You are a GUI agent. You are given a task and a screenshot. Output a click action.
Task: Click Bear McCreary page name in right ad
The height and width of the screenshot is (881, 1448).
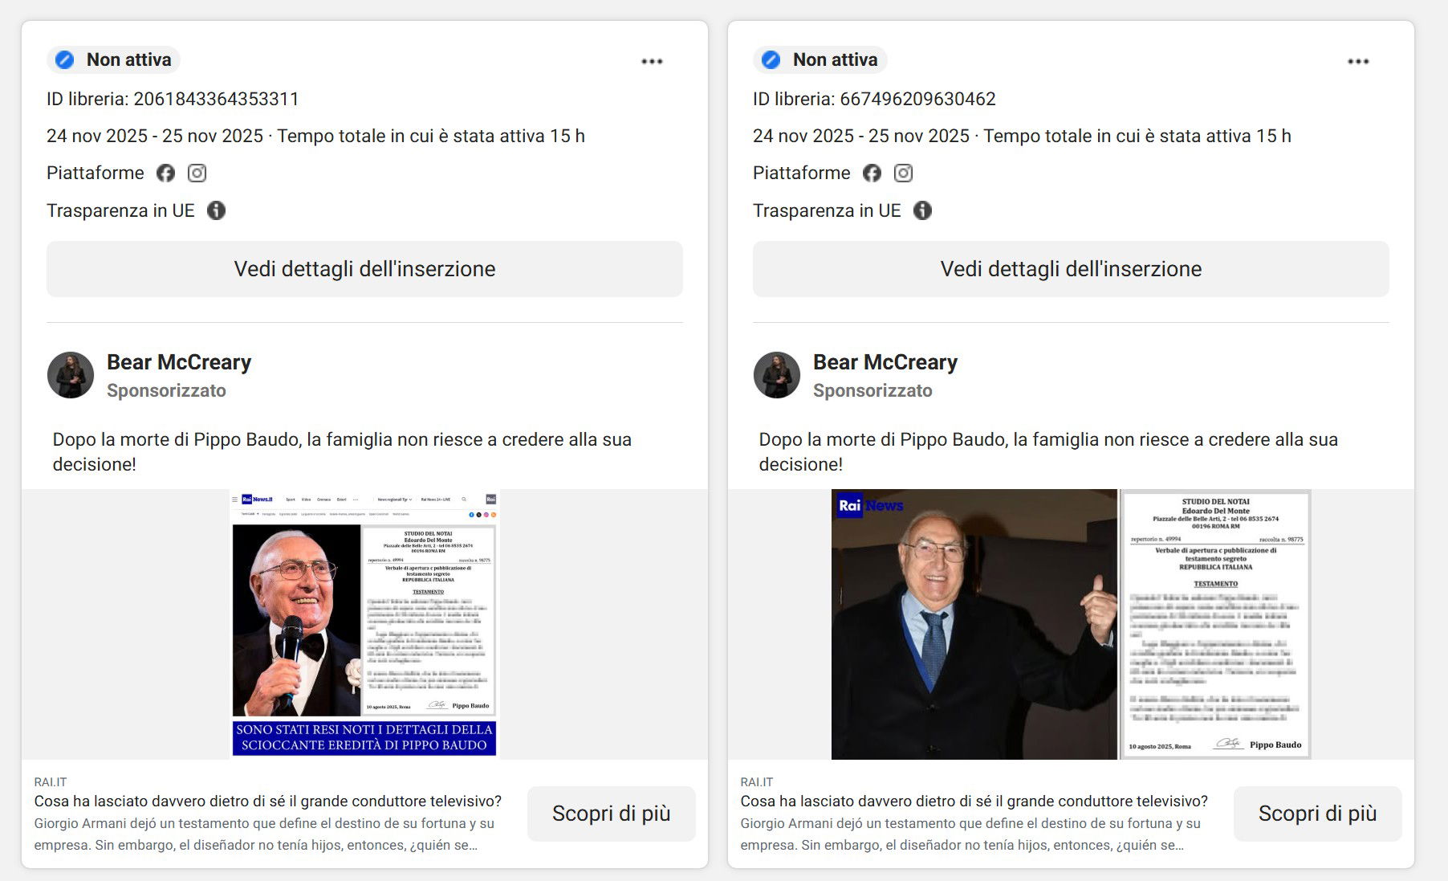pos(885,362)
